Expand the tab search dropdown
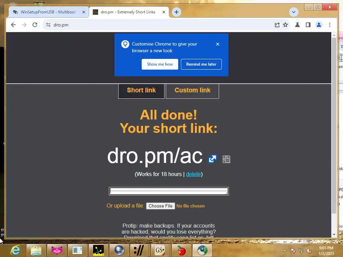 [x=293, y=12]
